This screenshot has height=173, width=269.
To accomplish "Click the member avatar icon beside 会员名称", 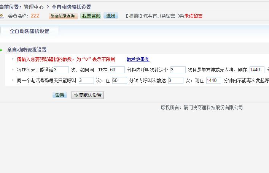I will (x=2, y=16).
